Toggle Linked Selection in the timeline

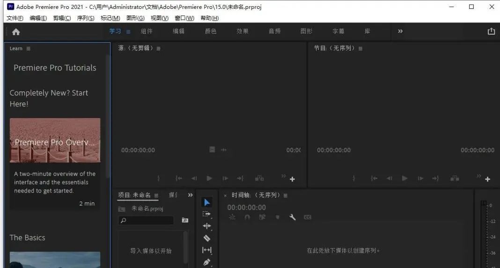(x=262, y=217)
